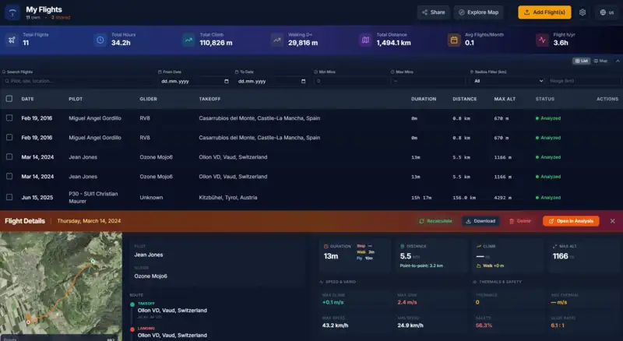The image size is (623, 341).
Task: Open Explore Map
Action: click(479, 12)
